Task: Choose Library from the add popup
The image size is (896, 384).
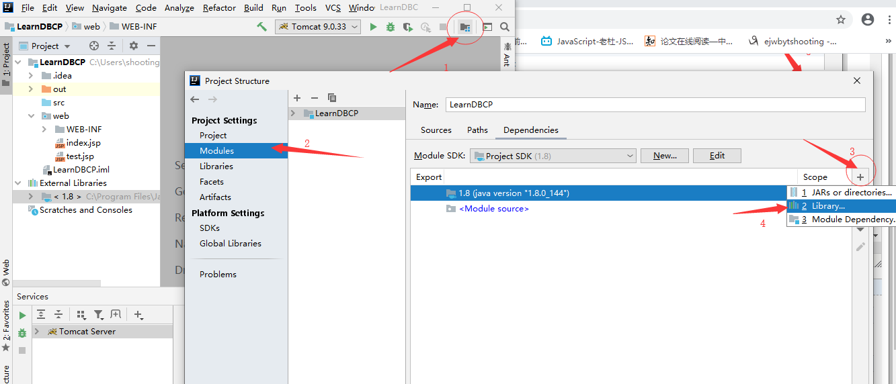Action: (842, 206)
